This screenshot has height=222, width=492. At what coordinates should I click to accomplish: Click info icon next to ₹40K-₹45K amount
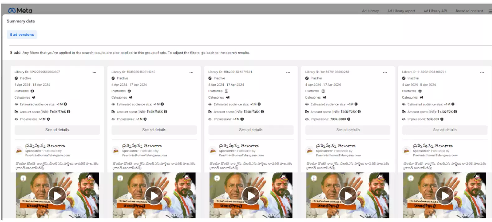click(165, 112)
